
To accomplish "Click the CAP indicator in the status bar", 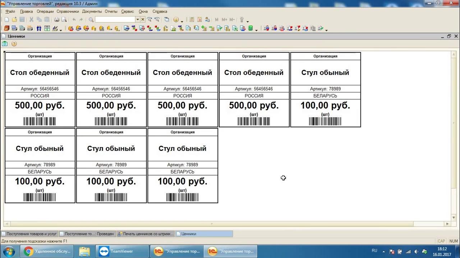I will [x=441, y=241].
